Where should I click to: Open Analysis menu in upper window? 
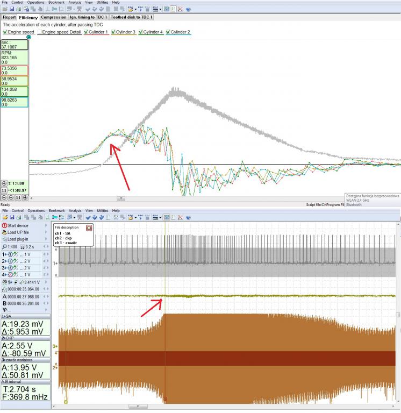75,2
